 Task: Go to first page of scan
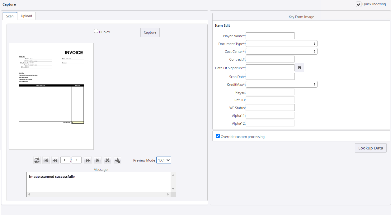click(46, 160)
